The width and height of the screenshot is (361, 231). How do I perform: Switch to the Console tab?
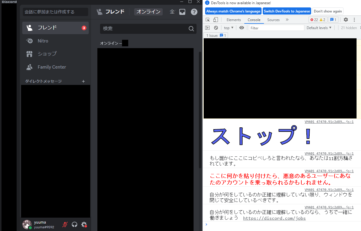(x=254, y=20)
